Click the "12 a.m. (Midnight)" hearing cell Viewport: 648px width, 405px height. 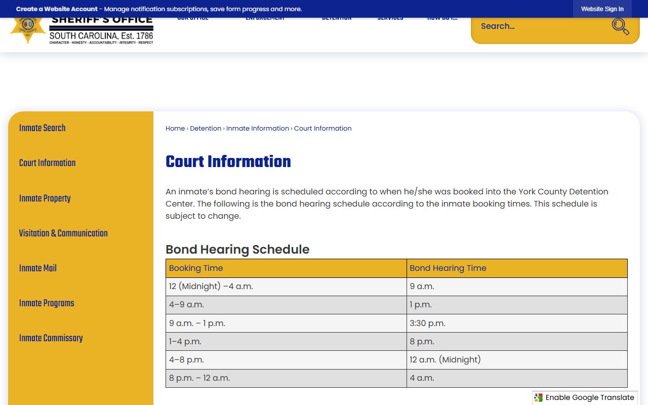[517, 359]
